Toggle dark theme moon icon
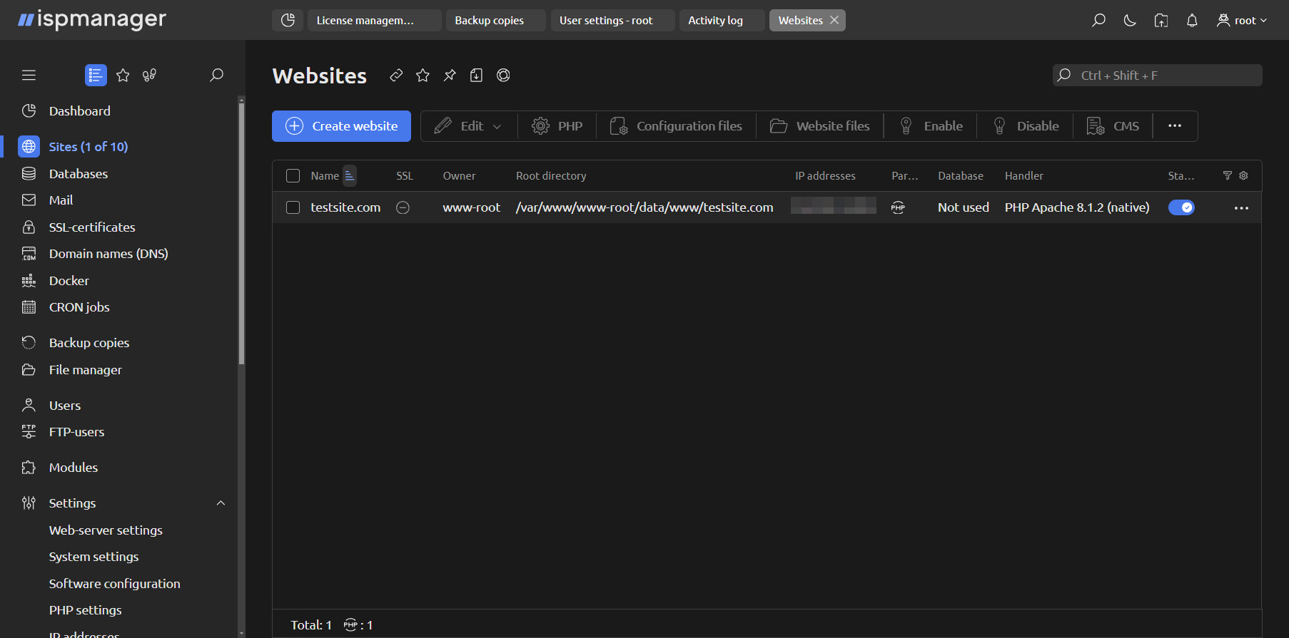Viewport: 1289px width, 638px height. pos(1129,21)
